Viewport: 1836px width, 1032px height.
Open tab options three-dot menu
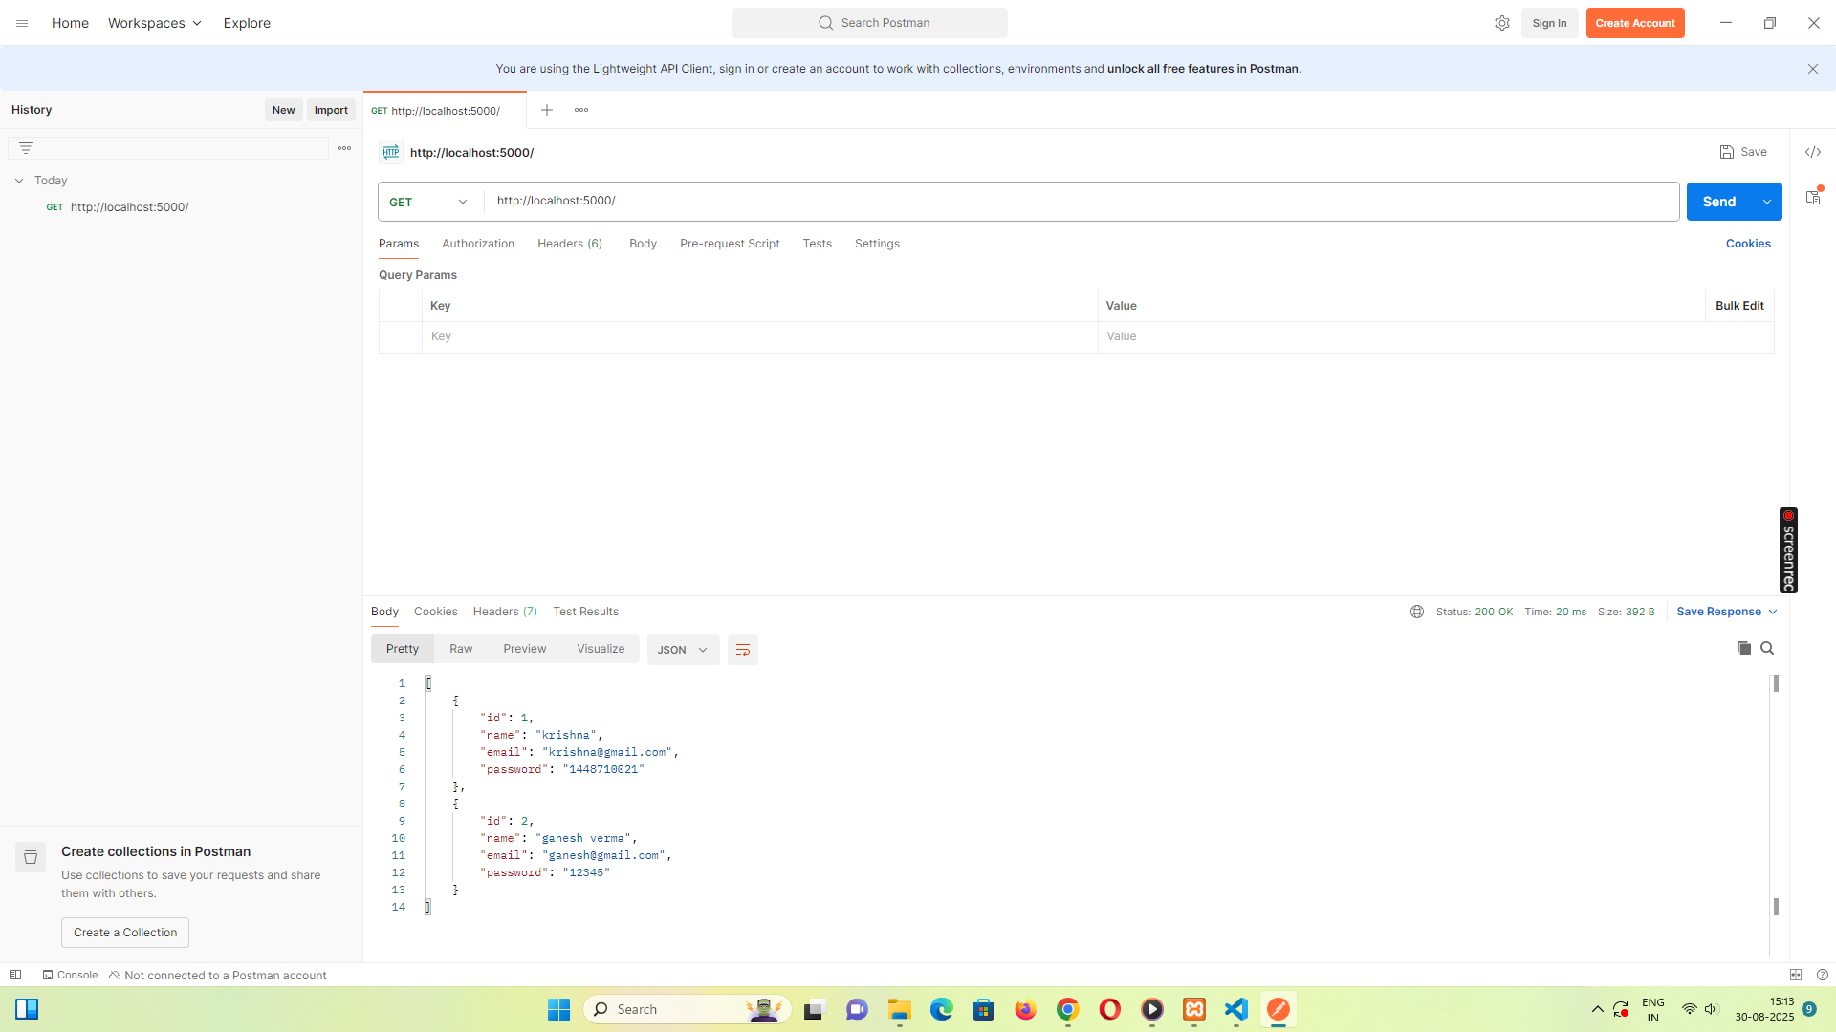pos(581,110)
